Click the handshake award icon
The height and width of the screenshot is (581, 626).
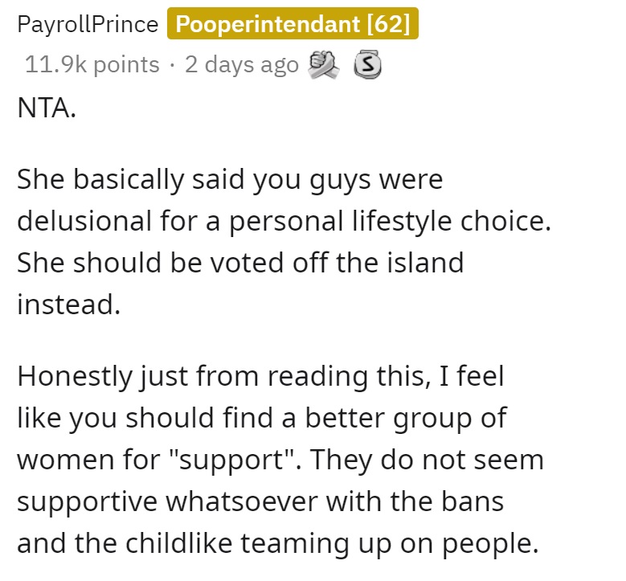pos(323,64)
